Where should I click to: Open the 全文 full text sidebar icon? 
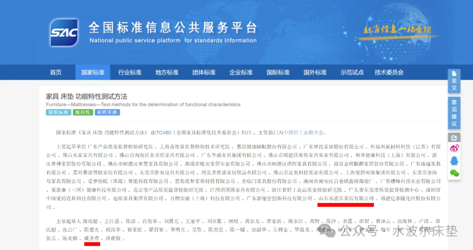pos(454,81)
